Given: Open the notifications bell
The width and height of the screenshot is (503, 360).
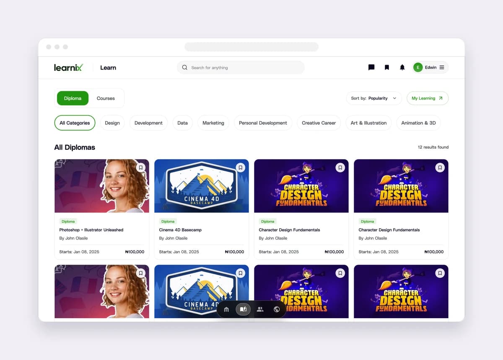Looking at the screenshot, I should pos(402,67).
